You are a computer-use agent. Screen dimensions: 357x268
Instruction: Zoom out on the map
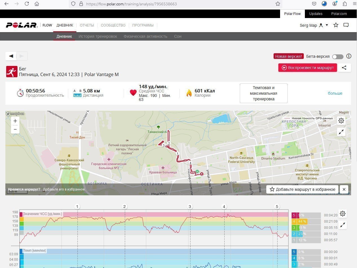click(x=15, y=129)
